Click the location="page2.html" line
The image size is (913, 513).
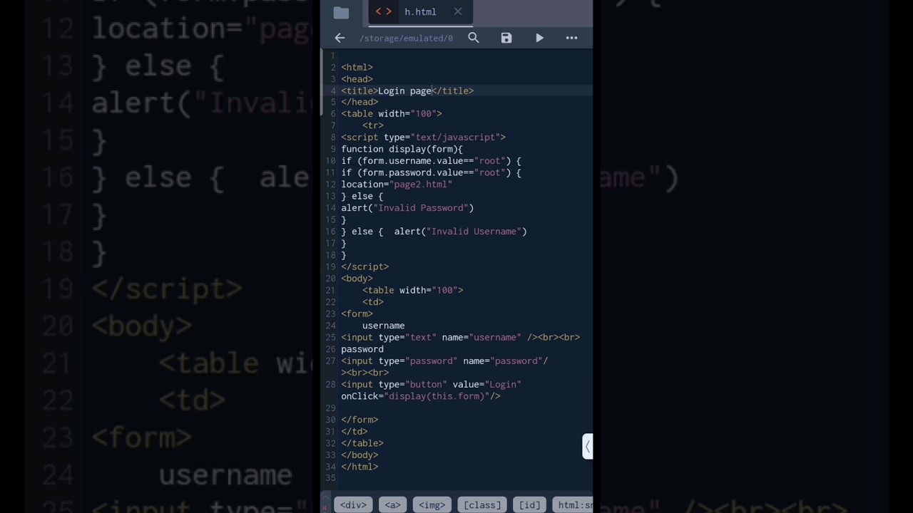point(397,184)
